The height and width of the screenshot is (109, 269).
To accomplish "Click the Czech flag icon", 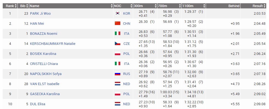I will point(118,43).
